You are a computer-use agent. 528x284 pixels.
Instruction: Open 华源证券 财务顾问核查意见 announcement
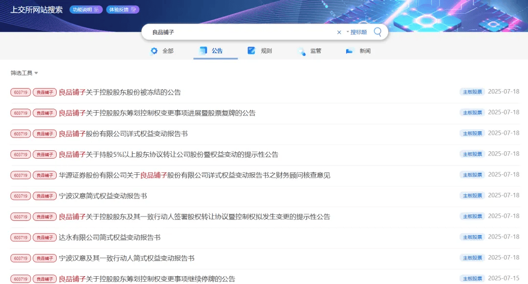point(194,175)
